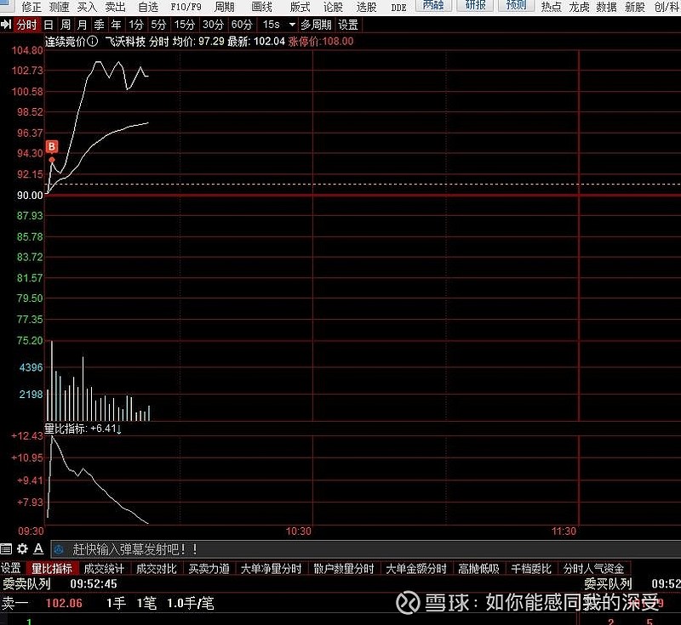Click the DDE toolbar item
This screenshot has height=625, width=681.
pos(398,8)
